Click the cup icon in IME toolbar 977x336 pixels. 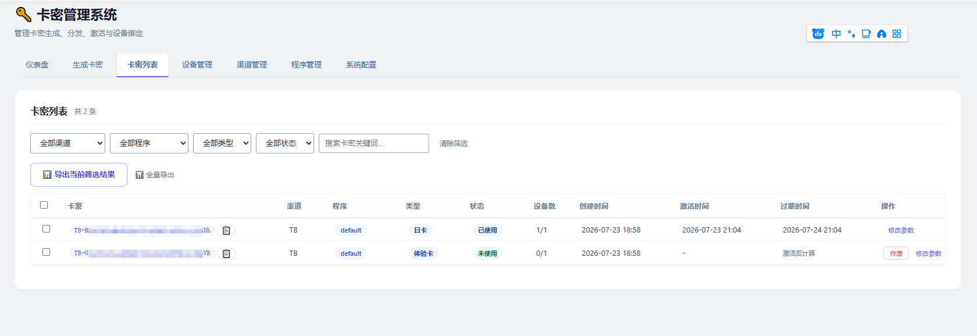(x=867, y=34)
